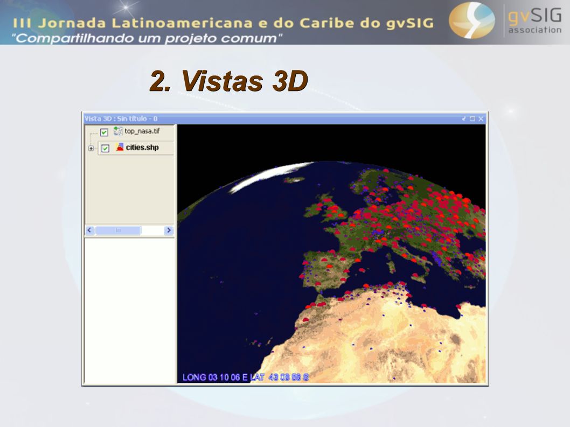The height and width of the screenshot is (427, 570).
Task: Click the cities.shp vector layer icon
Action: coord(120,147)
